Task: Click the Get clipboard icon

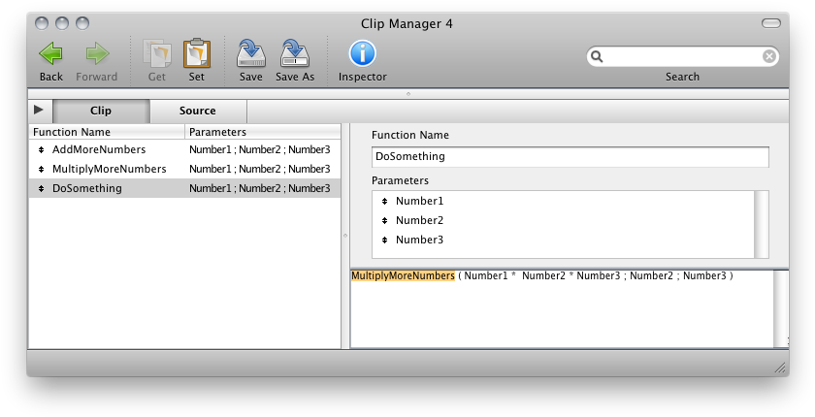Action: 156,54
